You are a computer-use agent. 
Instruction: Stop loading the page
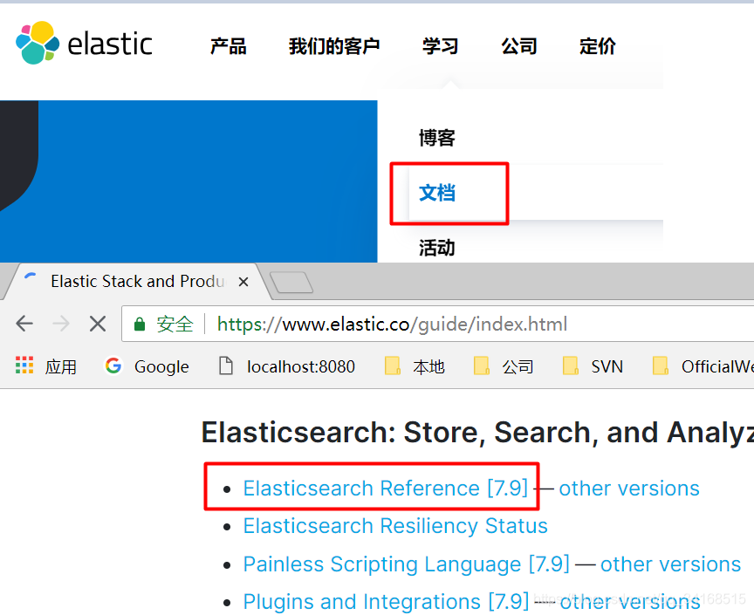pos(98,324)
